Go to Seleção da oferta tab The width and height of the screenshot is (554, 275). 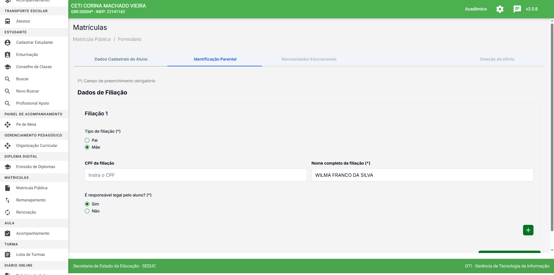(497, 59)
